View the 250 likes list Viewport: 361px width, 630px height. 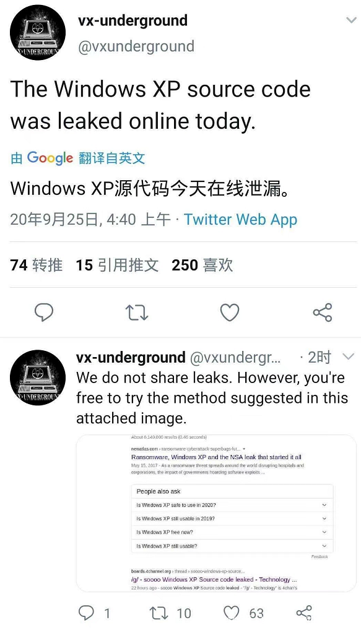pyautogui.click(x=202, y=265)
